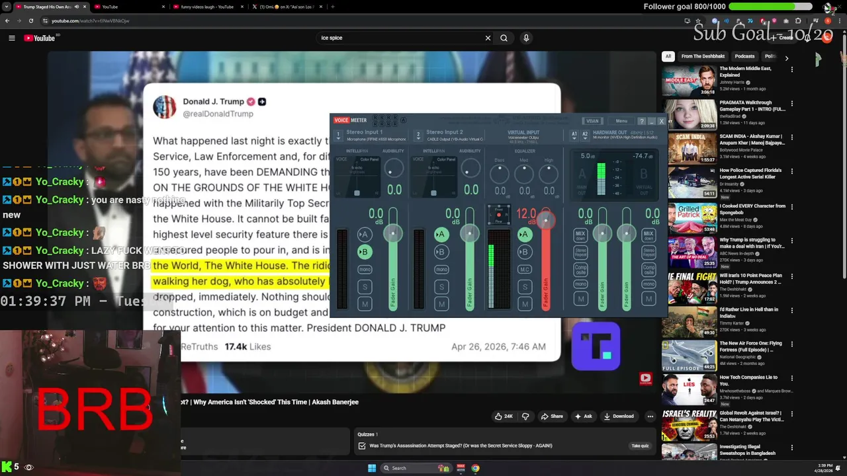This screenshot has width=847, height=476.
Task: Run the YouTube search magnifier button
Action: pyautogui.click(x=504, y=38)
